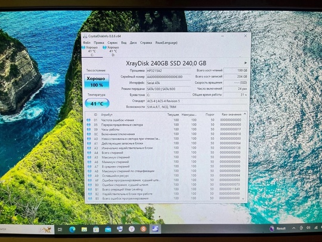
Task: Open Yandex Browser from taskbar
Action: point(132,229)
